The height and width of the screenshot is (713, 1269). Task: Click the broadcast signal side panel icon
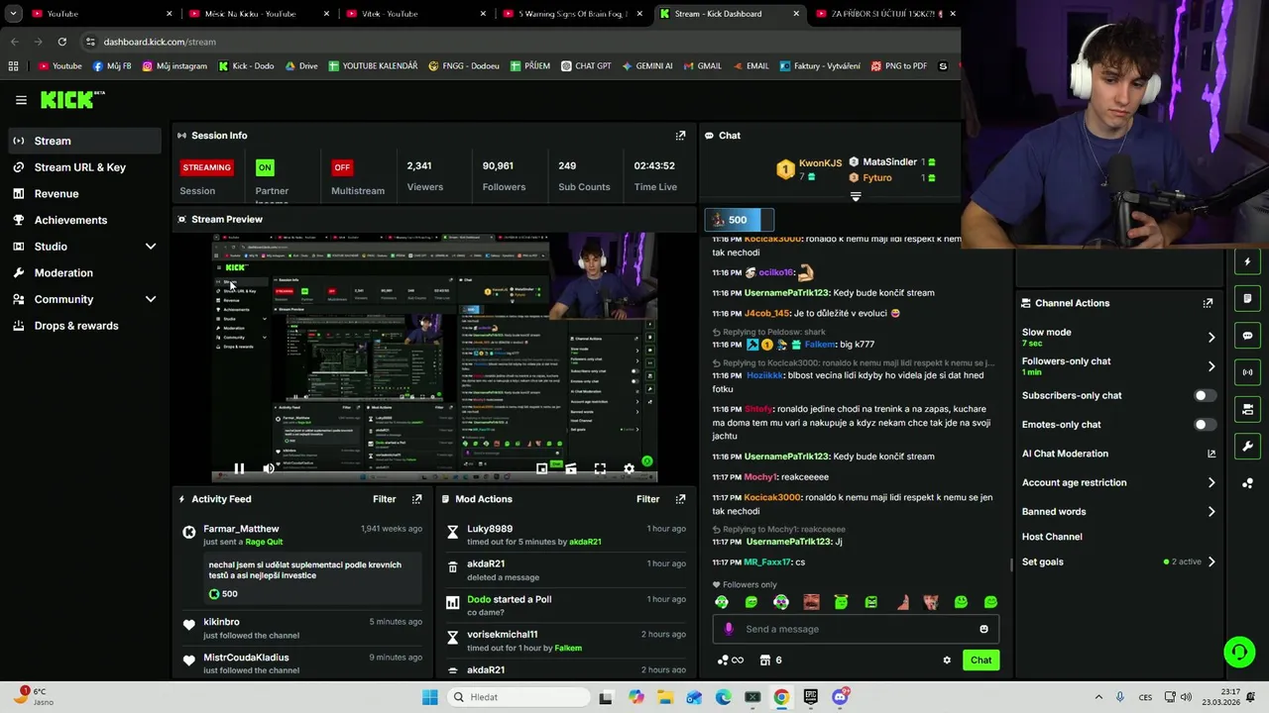point(1247,372)
